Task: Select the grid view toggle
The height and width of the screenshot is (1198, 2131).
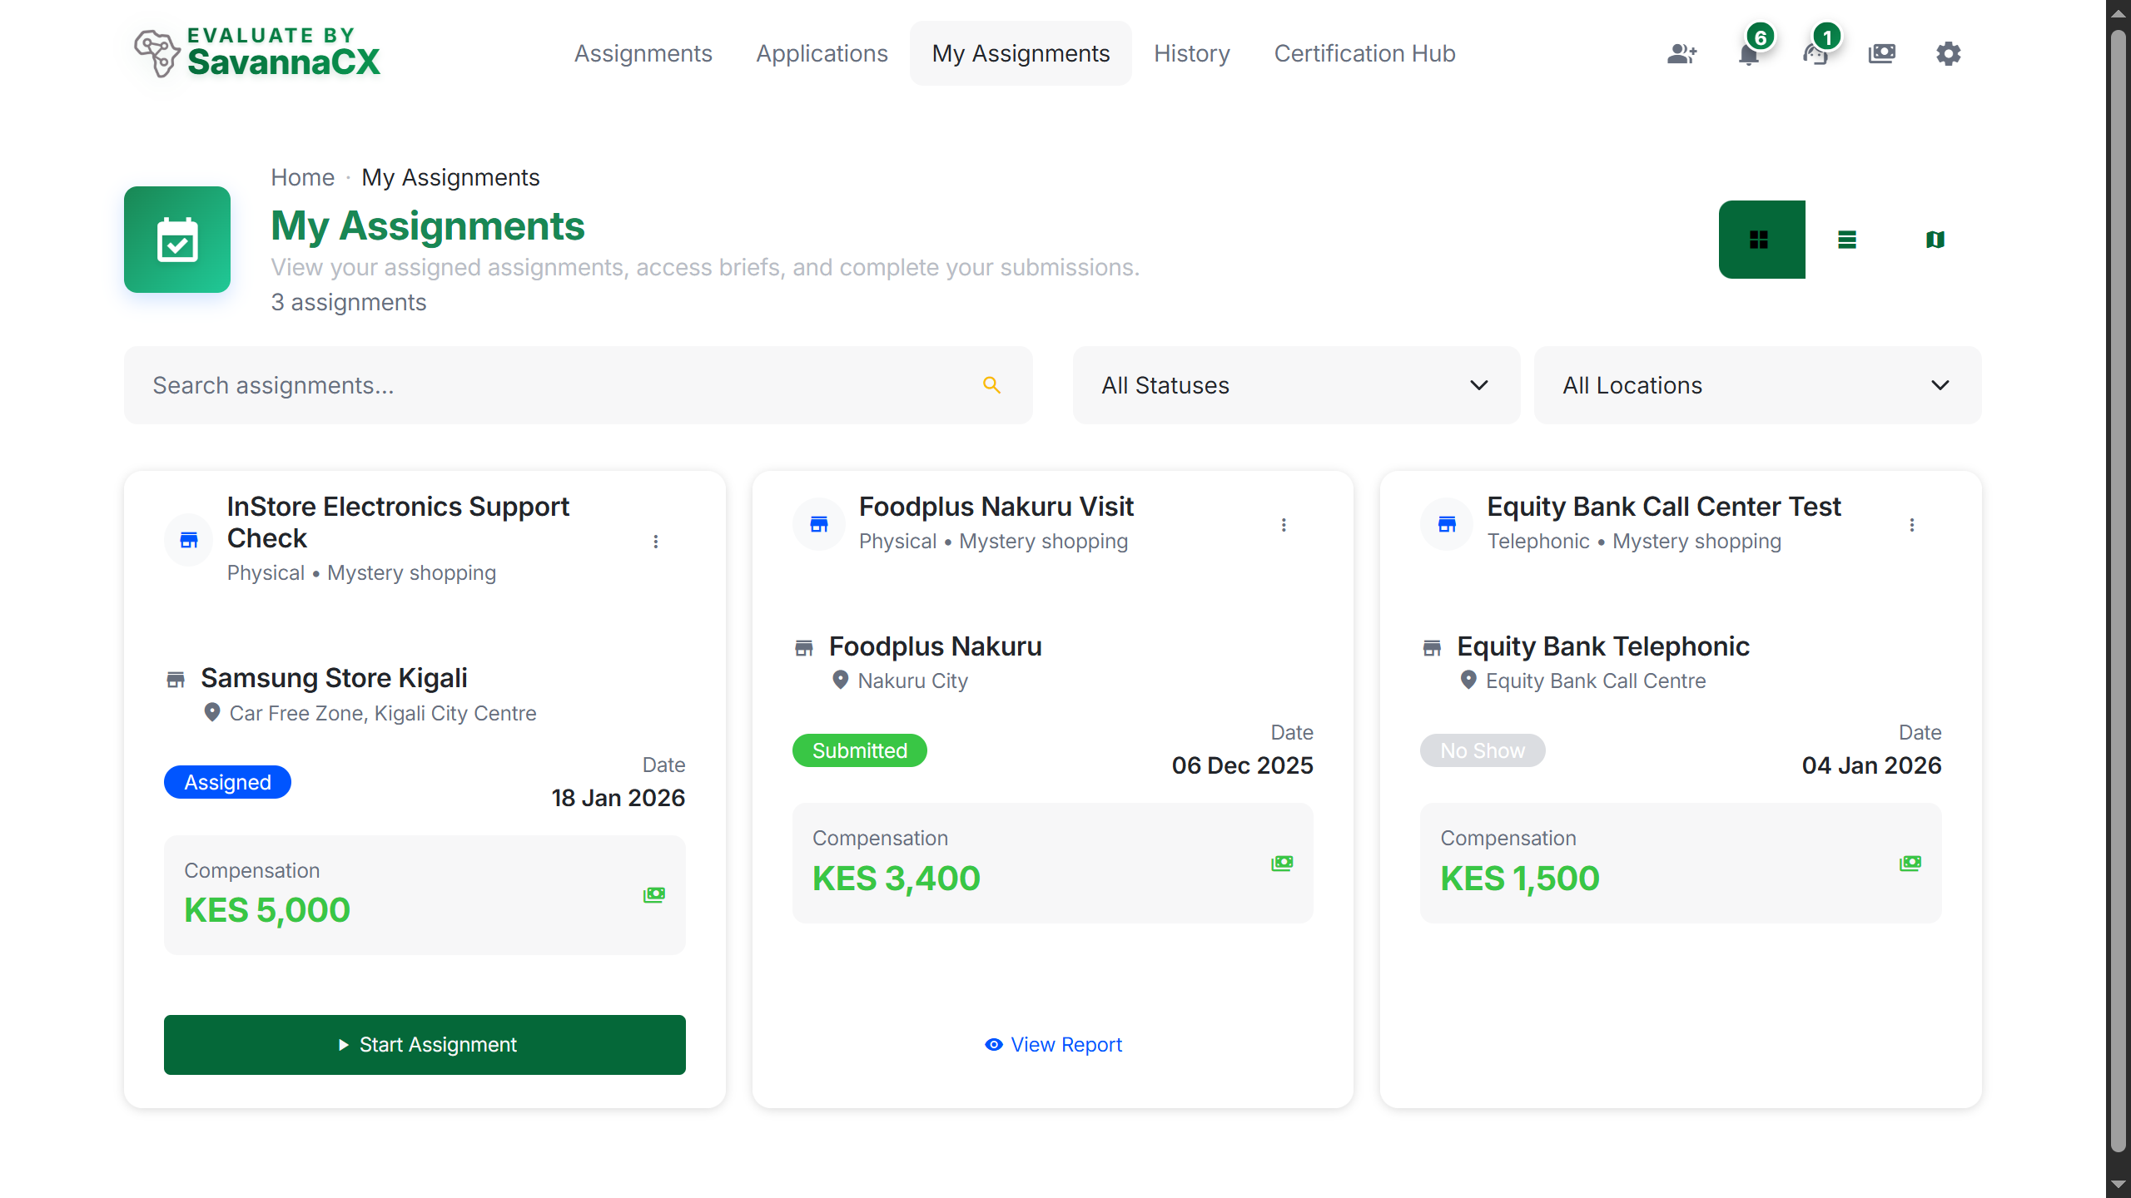Action: [x=1761, y=240]
